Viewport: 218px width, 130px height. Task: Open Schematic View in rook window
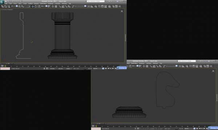(x=106, y=6)
